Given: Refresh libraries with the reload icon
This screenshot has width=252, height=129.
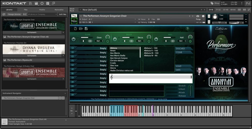Looking at the screenshot, I should (4, 14).
